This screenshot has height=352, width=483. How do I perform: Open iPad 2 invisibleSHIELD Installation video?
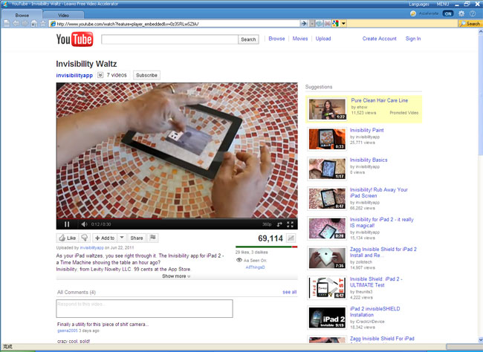pos(375,312)
